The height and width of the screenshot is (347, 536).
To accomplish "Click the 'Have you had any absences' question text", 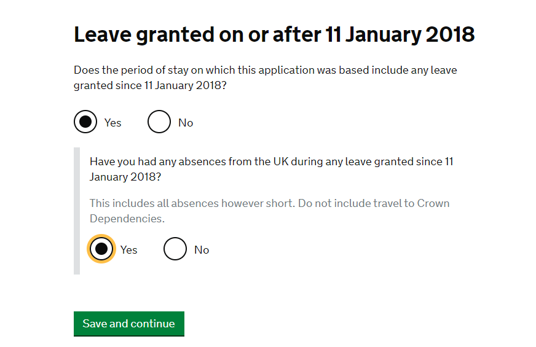I will click(271, 162).
